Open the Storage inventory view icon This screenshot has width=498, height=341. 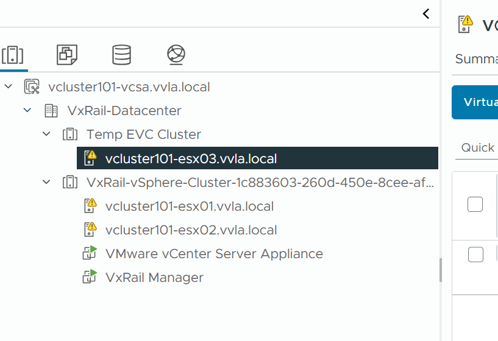121,55
